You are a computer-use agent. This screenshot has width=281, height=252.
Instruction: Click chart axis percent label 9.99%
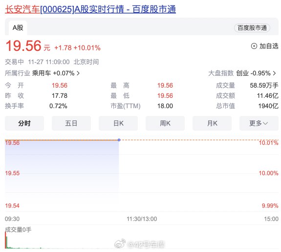click(270, 206)
